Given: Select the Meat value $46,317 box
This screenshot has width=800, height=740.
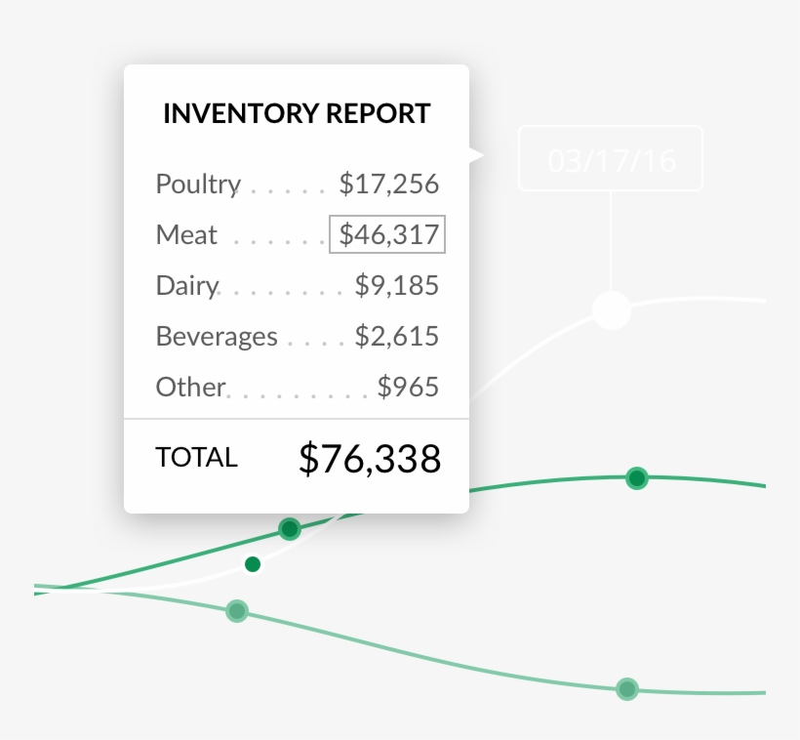Looking at the screenshot, I should 386,234.
